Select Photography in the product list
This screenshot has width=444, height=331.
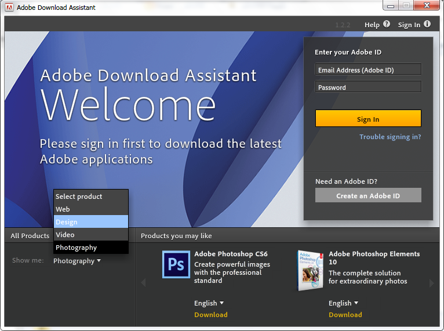tap(91, 247)
